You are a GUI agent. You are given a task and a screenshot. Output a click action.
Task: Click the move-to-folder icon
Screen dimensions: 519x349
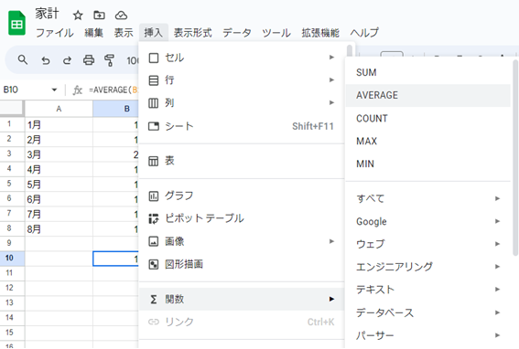click(99, 16)
